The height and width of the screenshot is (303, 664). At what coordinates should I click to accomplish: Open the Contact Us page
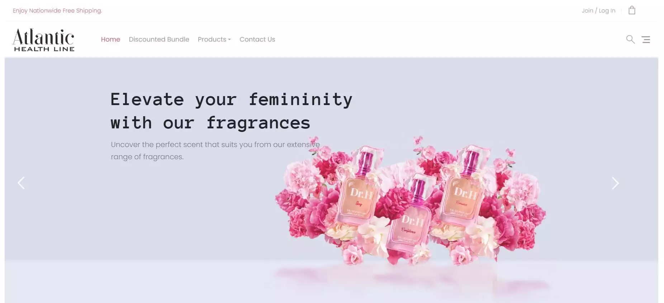pyautogui.click(x=257, y=39)
